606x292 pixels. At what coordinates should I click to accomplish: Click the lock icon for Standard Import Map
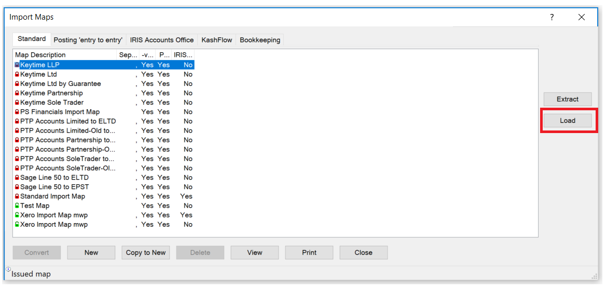17,196
